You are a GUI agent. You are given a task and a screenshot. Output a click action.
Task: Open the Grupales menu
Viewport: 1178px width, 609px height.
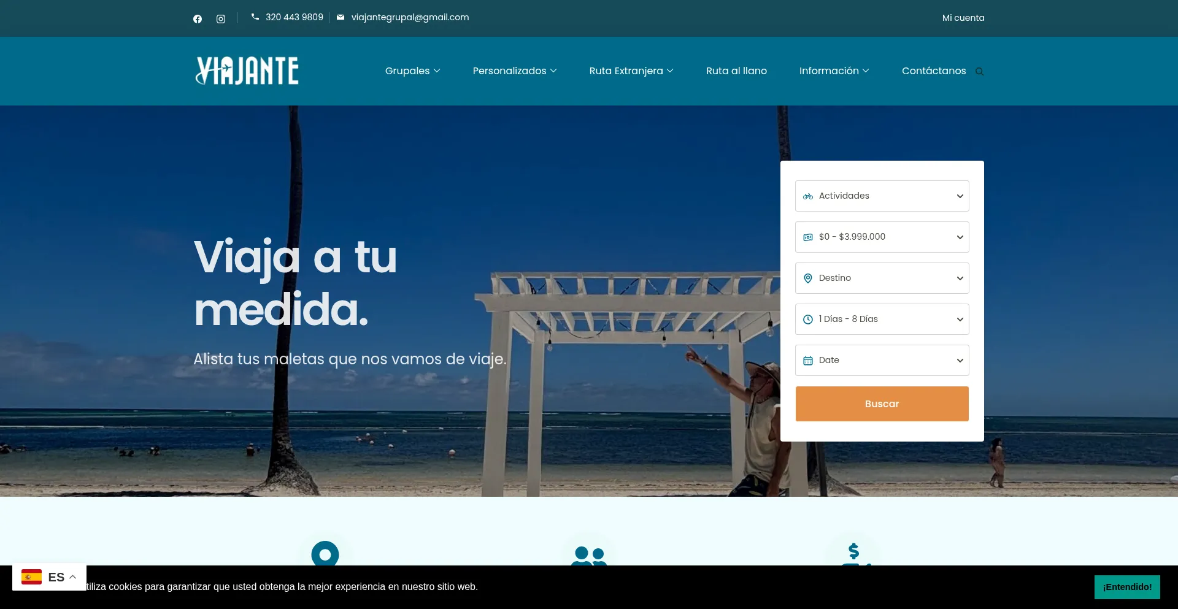click(x=412, y=71)
